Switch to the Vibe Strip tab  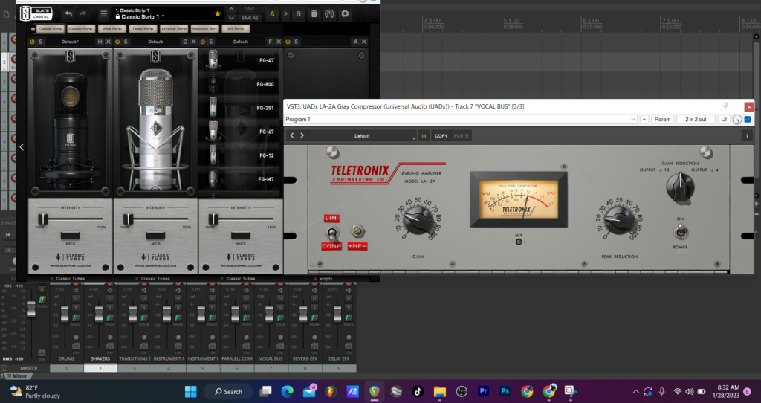coord(111,29)
